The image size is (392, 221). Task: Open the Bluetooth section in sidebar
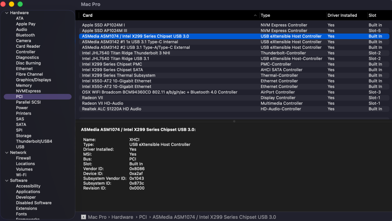[25, 35]
